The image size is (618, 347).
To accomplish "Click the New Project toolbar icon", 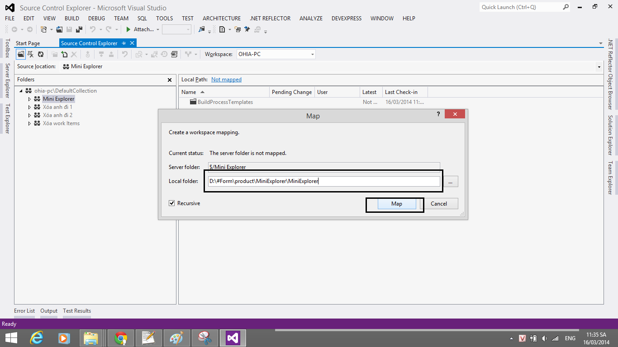I will (x=43, y=29).
